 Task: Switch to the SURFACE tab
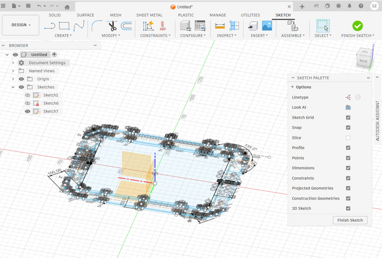[x=85, y=15]
